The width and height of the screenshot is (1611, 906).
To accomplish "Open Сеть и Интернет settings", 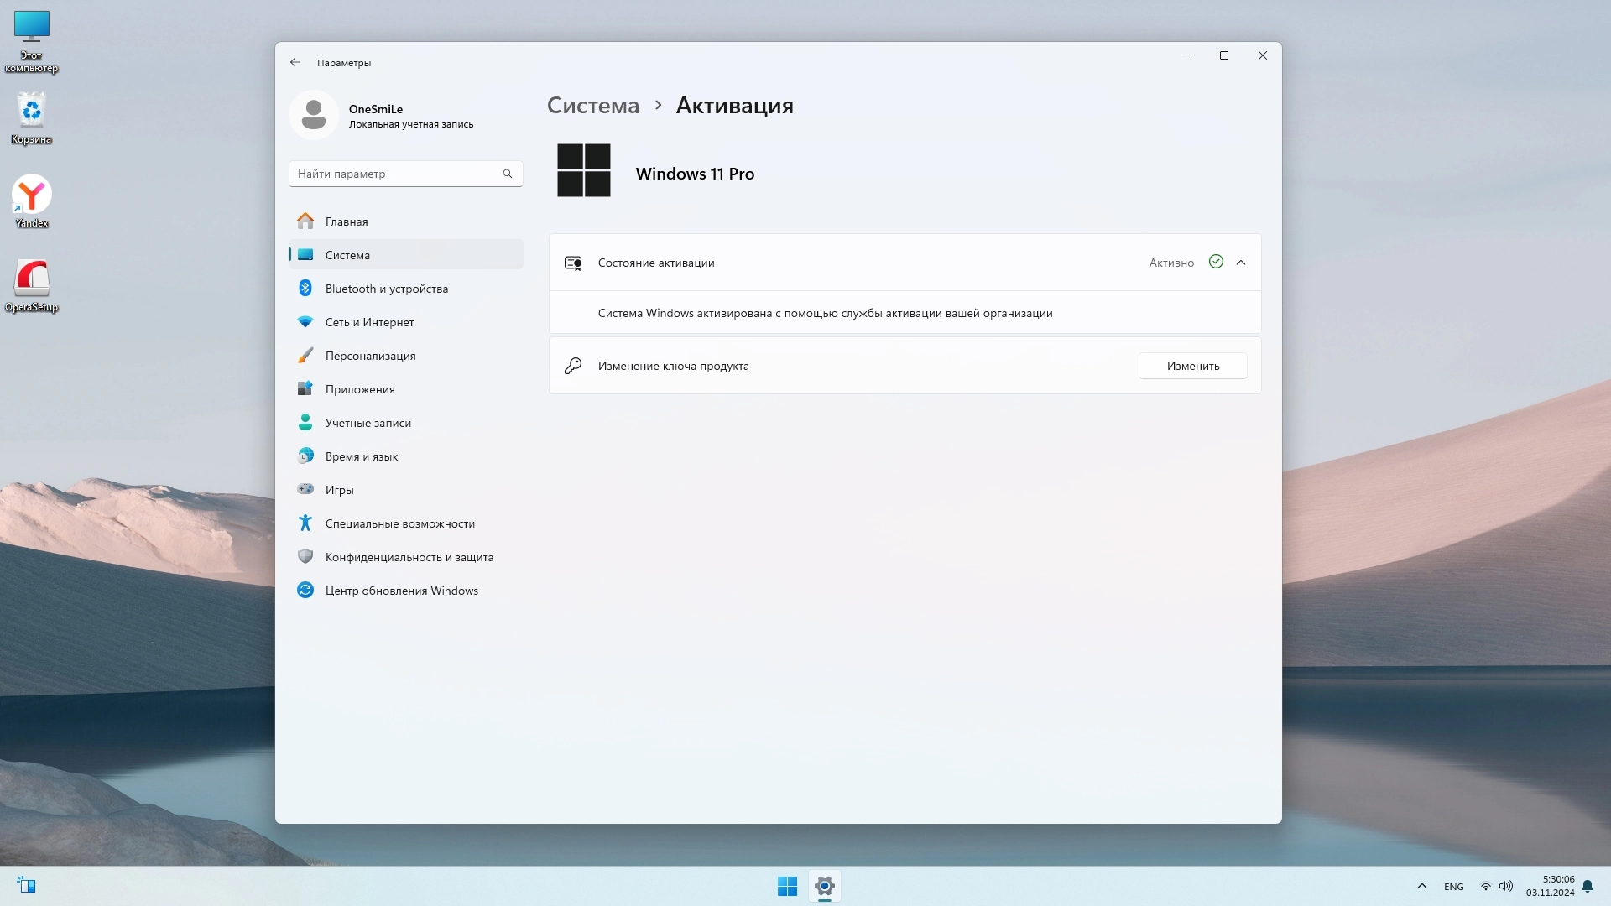I will click(369, 322).
